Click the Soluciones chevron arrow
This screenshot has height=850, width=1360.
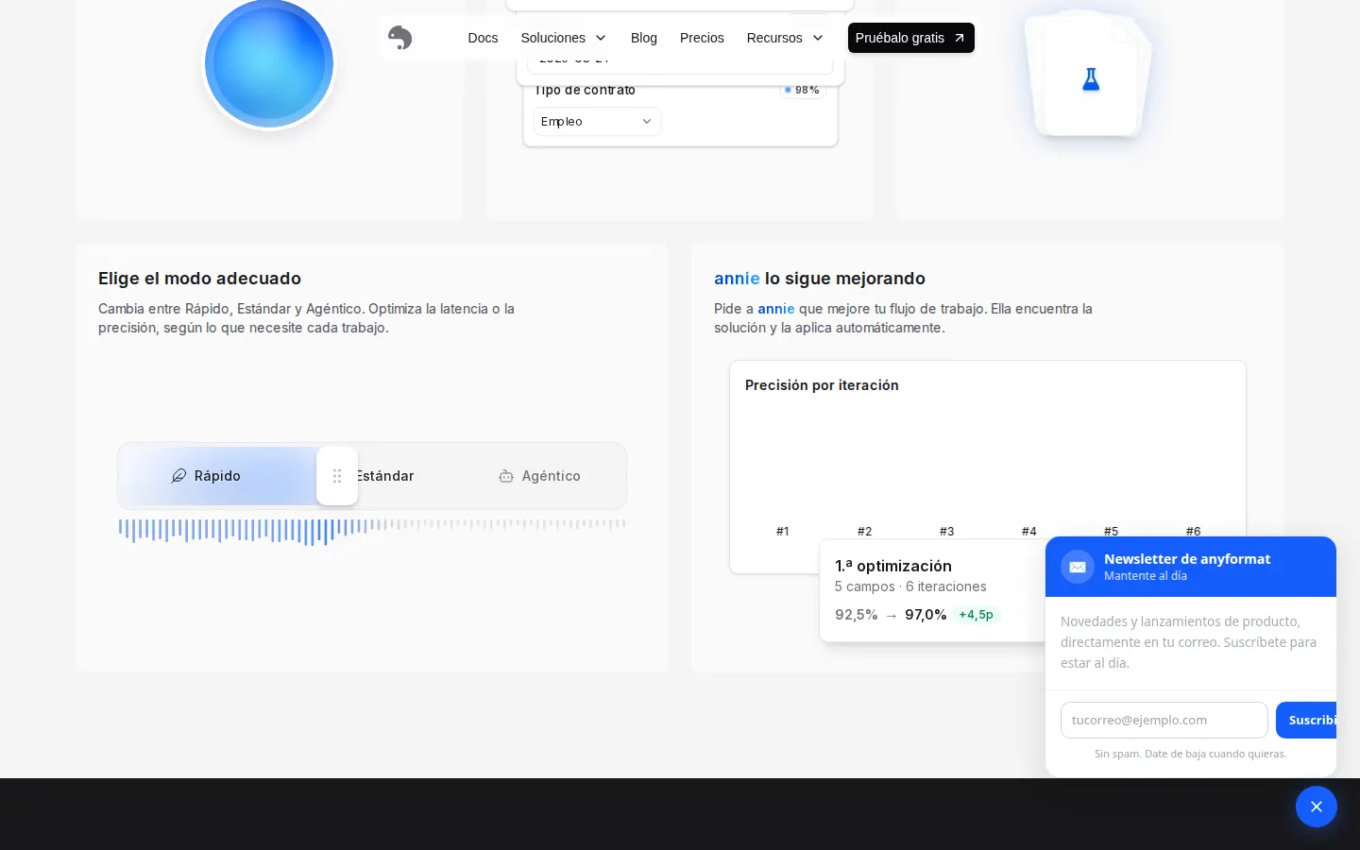pos(601,38)
